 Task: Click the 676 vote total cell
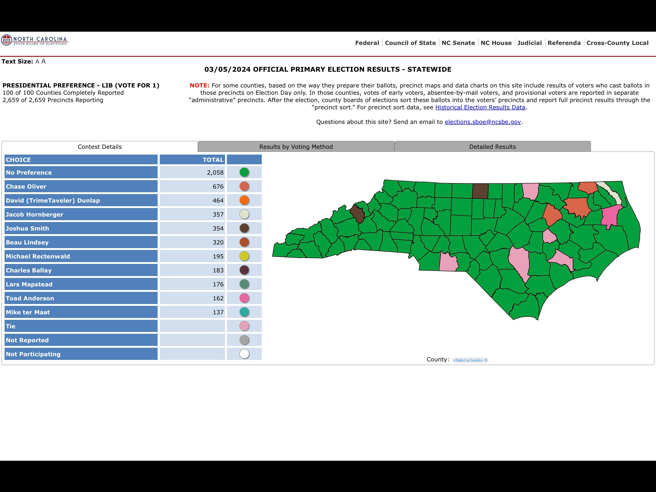(192, 186)
